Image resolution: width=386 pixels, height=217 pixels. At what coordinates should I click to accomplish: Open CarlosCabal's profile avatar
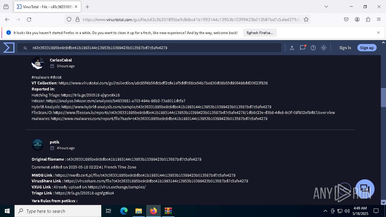(x=38, y=63)
